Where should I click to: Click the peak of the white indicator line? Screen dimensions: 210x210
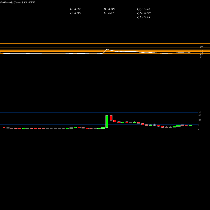107,49
